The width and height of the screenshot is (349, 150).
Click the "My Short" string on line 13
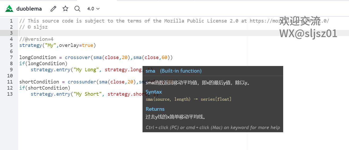(x=87, y=94)
